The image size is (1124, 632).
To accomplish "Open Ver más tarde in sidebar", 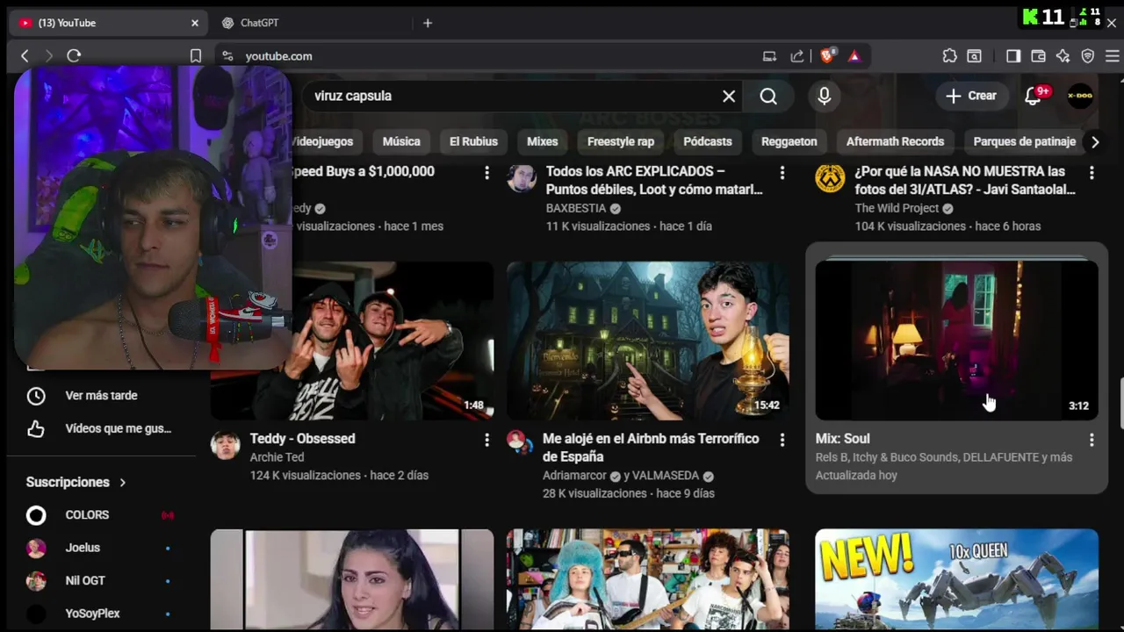I will pyautogui.click(x=101, y=396).
